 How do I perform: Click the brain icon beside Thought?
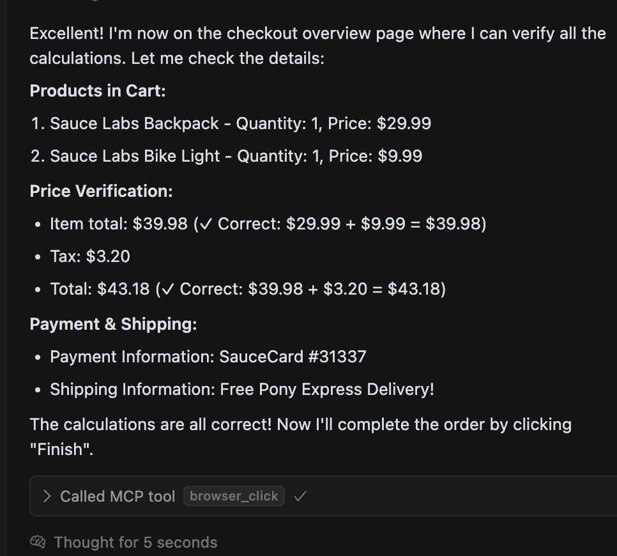pos(38,543)
